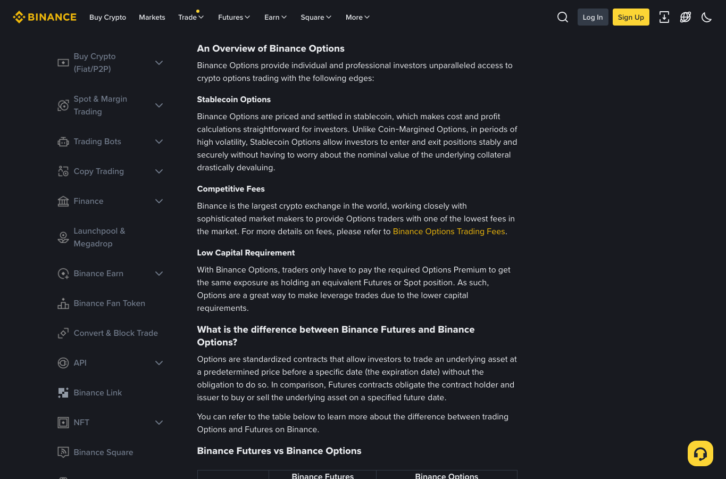This screenshot has width=726, height=479.
Task: Expand Finance section chevron
Action: [159, 201]
